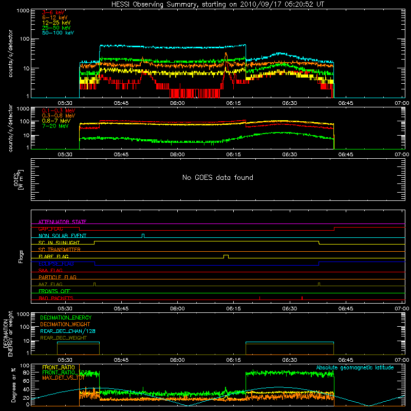Image resolution: width=411 pixels, height=411 pixels.
Task: Click the 'No GOES data found' message
Action: 217,177
